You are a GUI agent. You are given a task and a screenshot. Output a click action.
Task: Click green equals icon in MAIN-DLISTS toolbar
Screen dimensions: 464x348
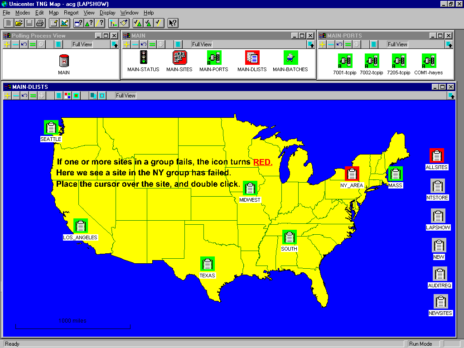click(33, 96)
